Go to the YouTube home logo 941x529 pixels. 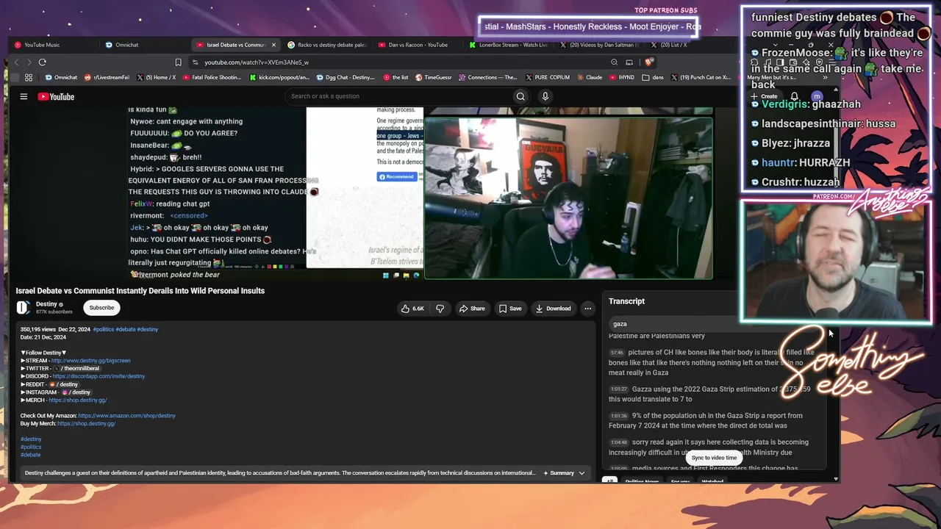coord(56,96)
